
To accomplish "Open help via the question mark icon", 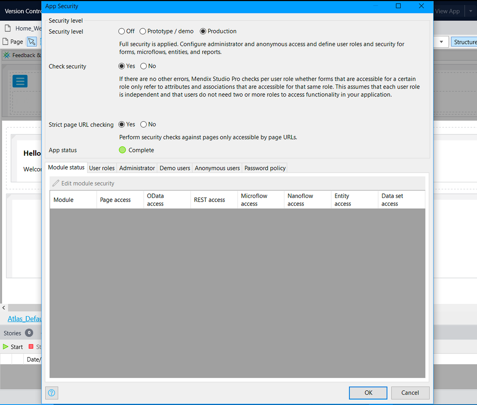I will pyautogui.click(x=51, y=393).
